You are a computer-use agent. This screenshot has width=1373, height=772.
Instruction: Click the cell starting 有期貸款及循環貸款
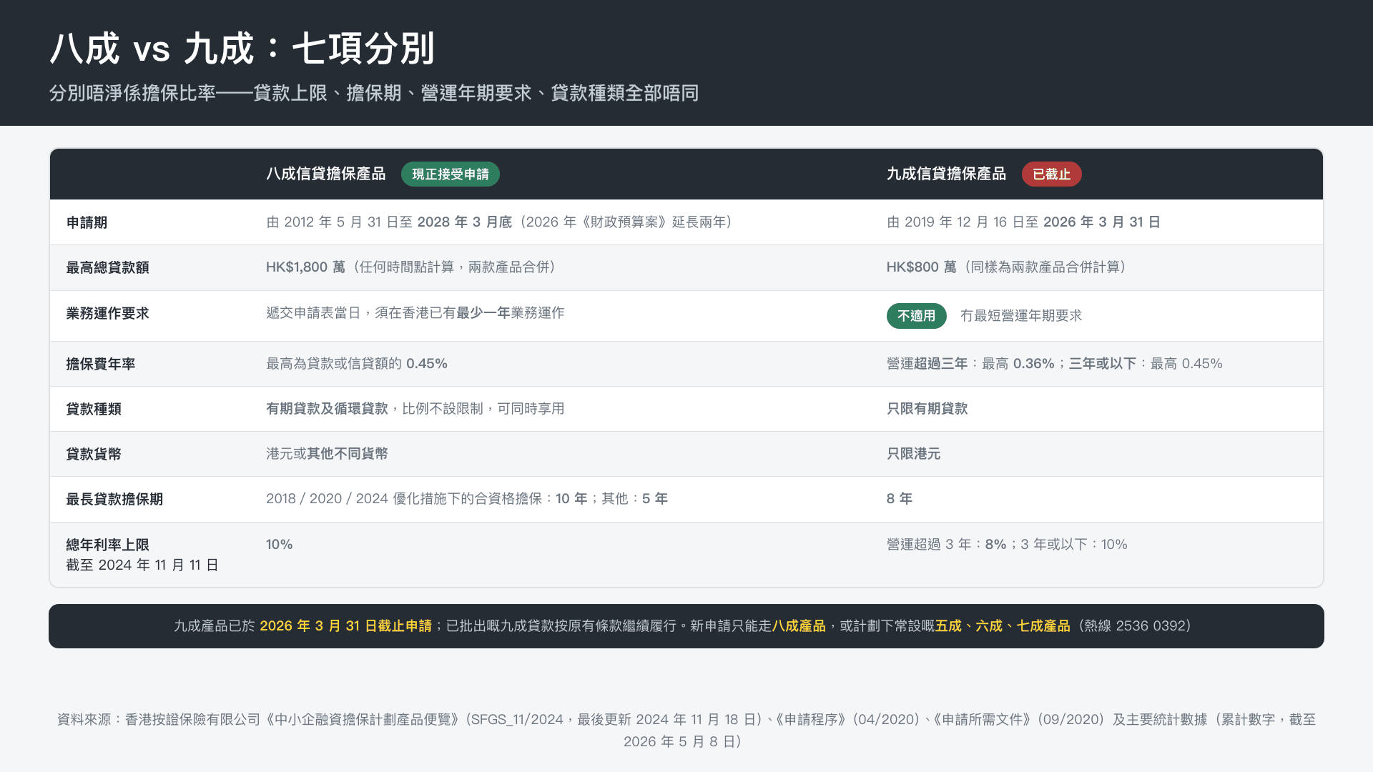[x=415, y=409]
